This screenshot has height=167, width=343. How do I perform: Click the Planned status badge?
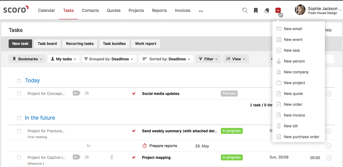pos(229,94)
